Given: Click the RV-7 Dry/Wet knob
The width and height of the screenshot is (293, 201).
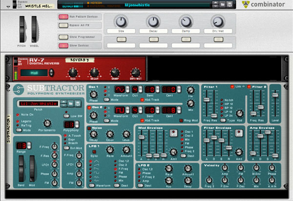Looking at the screenshot, I should pos(136,72).
